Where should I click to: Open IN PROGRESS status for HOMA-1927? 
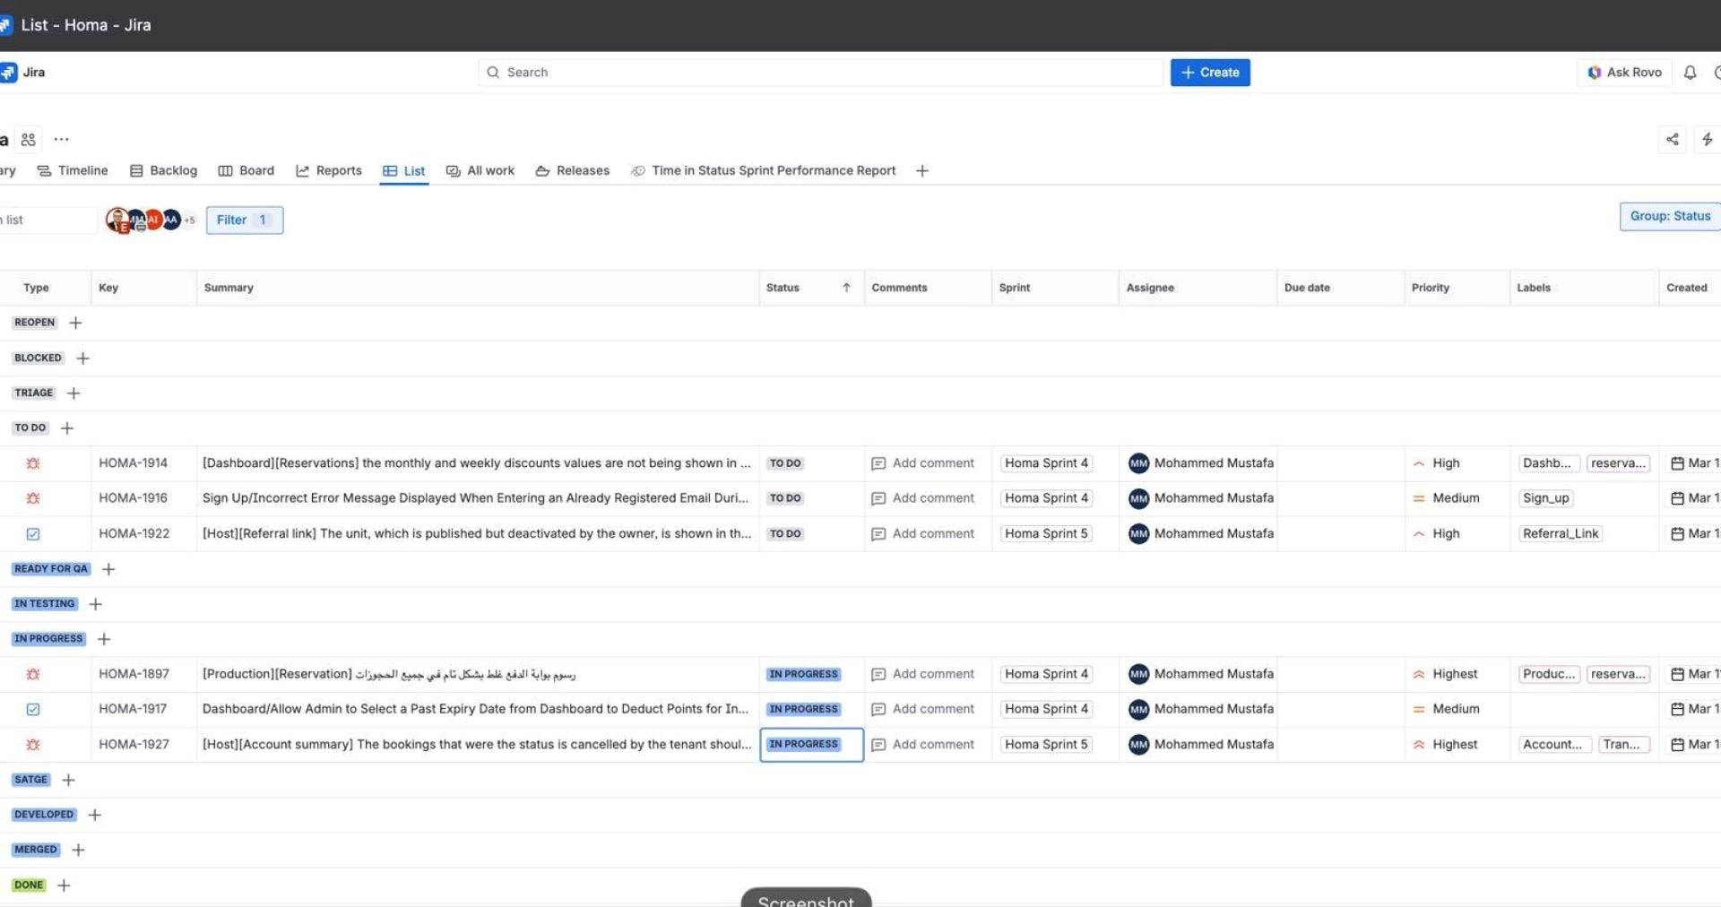pyautogui.click(x=803, y=745)
